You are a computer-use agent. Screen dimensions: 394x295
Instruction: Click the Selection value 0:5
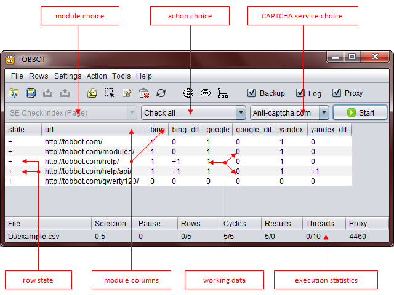[x=100, y=236]
